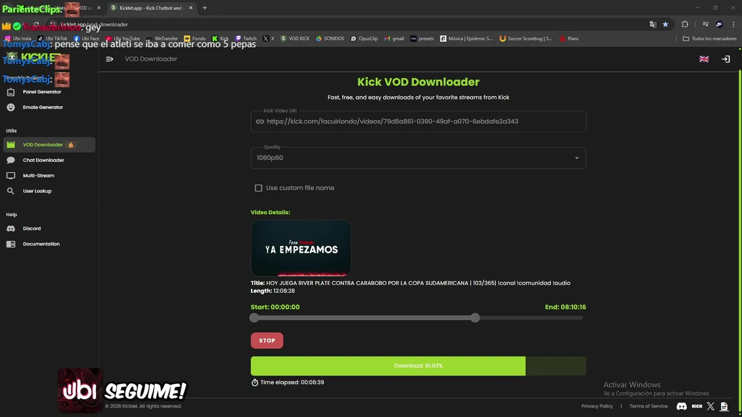
Task: Open the WeTransfer bookmark
Action: click(x=162, y=39)
